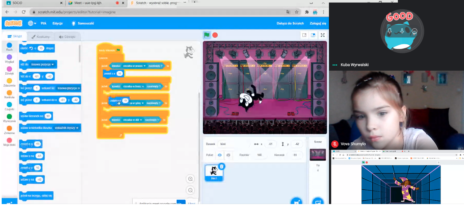This screenshot has height=208, width=464.
Task: Delete the kimi sprite with trash icon
Action: 222,166
